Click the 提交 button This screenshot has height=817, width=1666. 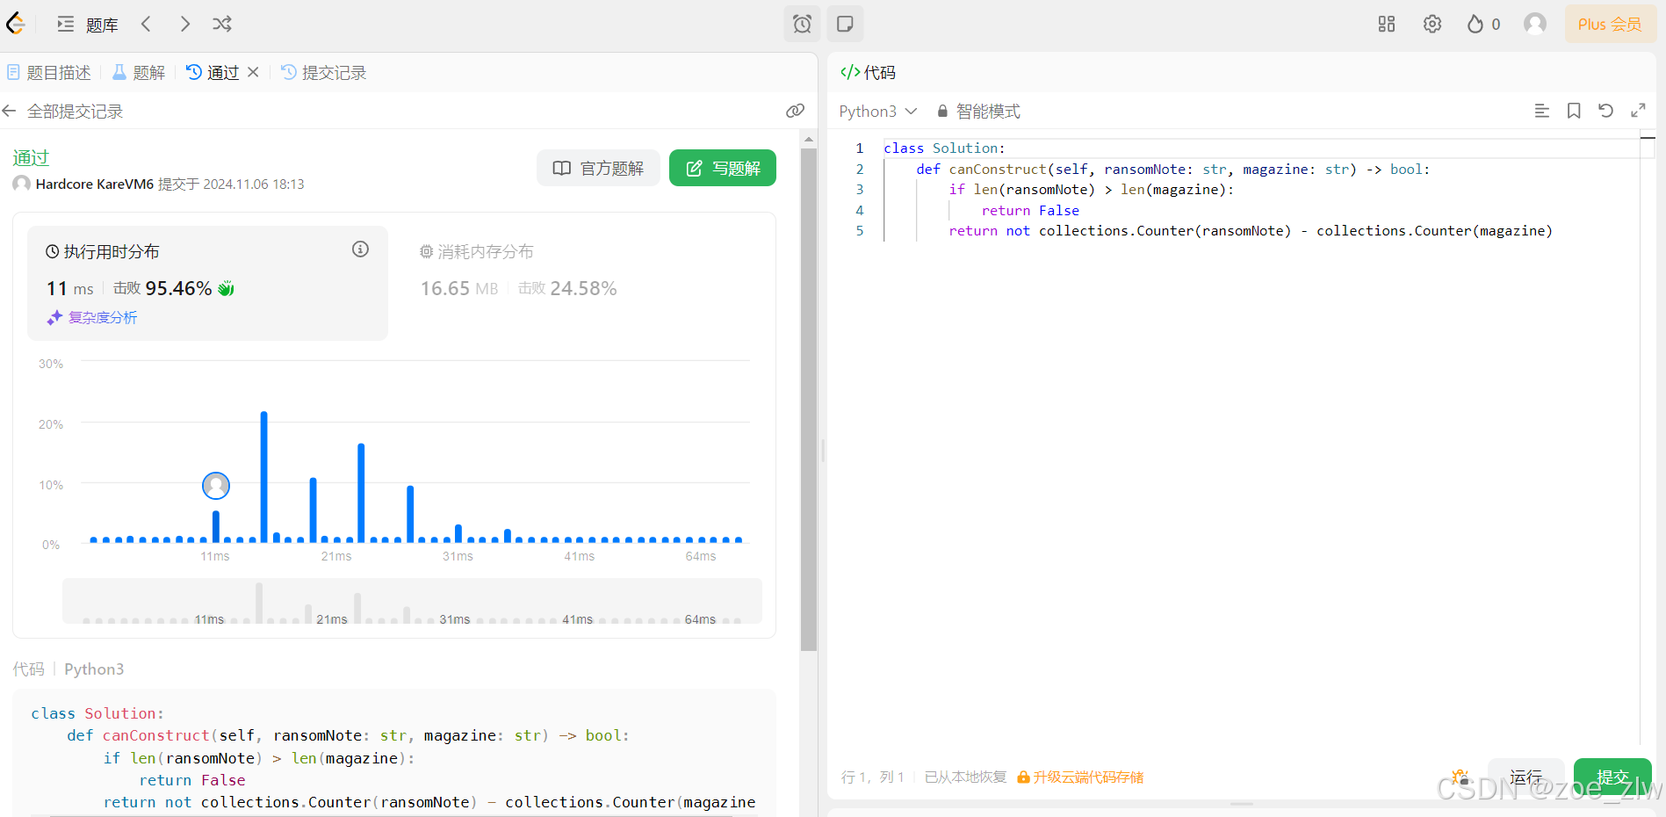coord(1612,777)
